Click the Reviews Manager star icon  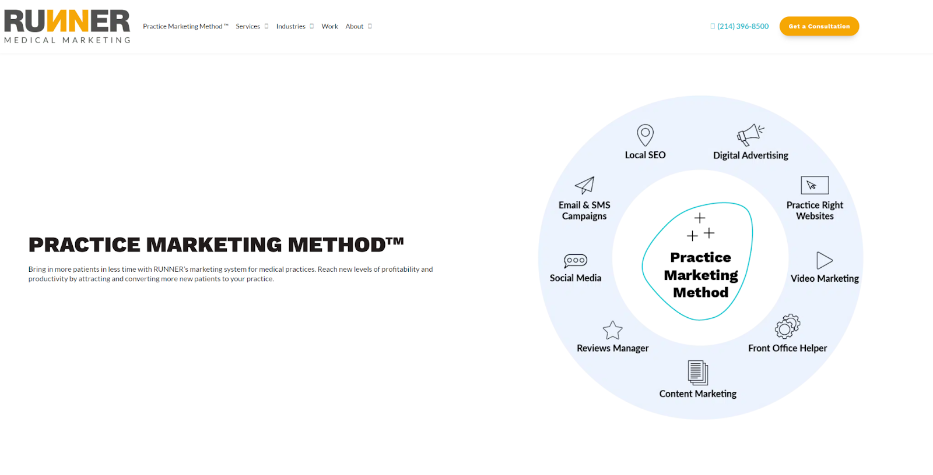click(612, 330)
